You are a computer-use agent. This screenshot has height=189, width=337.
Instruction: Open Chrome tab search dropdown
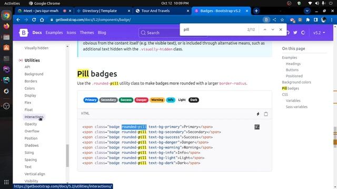click(307, 11)
